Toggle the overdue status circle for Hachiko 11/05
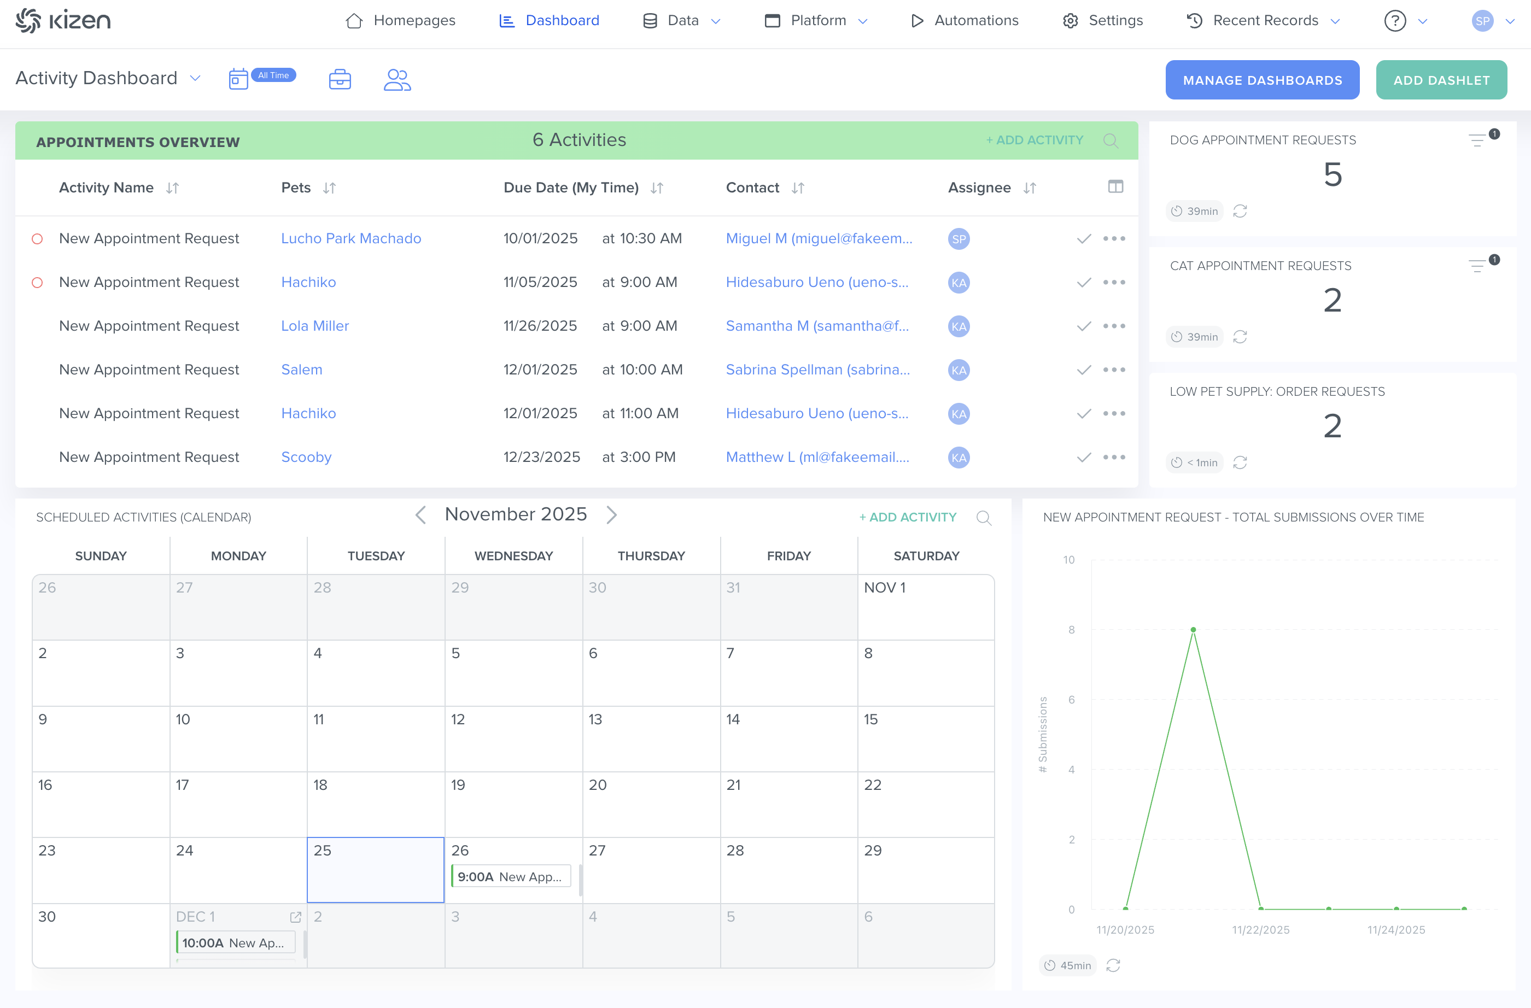 point(37,283)
